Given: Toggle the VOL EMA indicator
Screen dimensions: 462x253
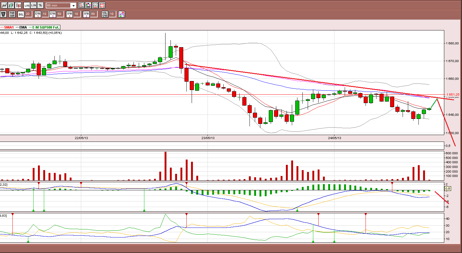Looking at the screenshot, I should 105,14.
